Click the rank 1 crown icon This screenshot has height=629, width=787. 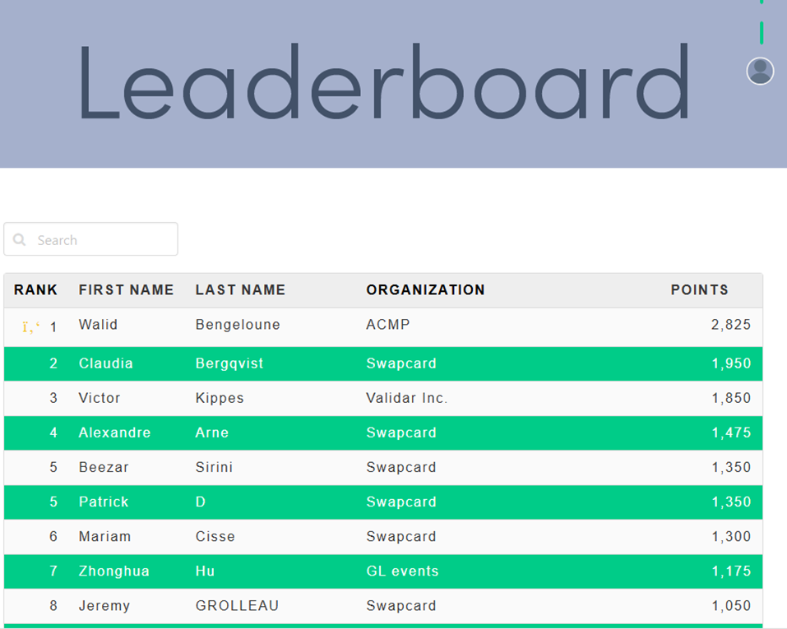click(x=30, y=327)
